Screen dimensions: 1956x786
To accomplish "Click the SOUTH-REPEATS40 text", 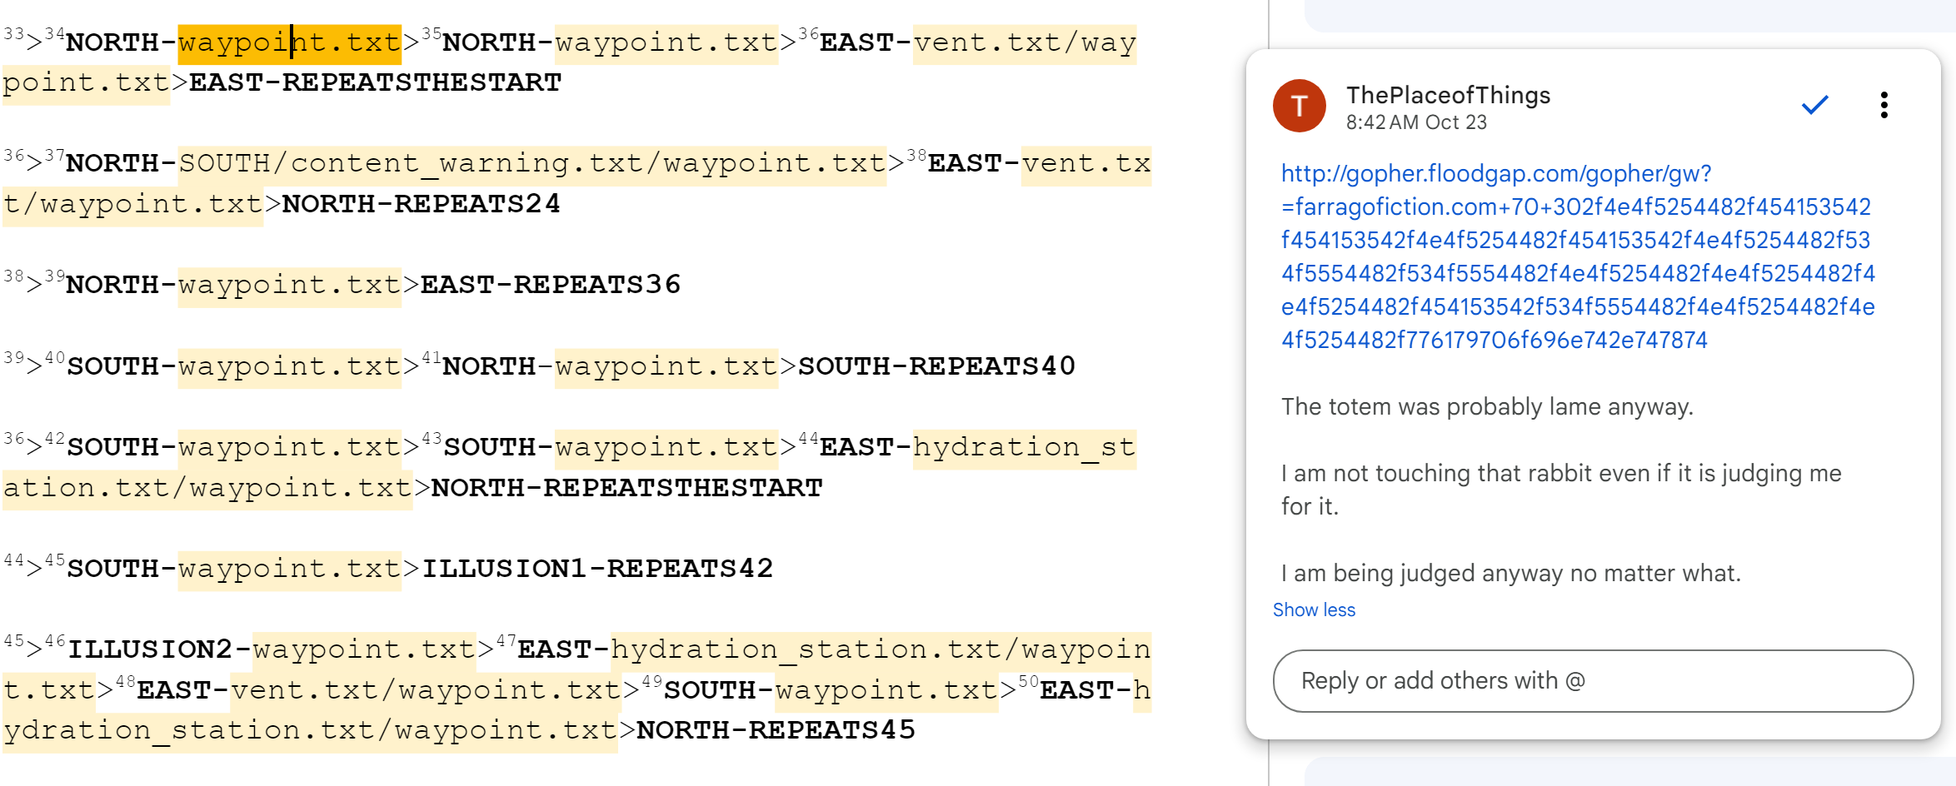I will point(936,366).
